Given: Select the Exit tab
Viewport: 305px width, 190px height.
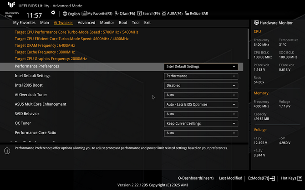Looking at the screenshot, I should (x=147, y=23).
